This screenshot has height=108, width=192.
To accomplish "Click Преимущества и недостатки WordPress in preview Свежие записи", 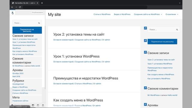I will (160, 69).
